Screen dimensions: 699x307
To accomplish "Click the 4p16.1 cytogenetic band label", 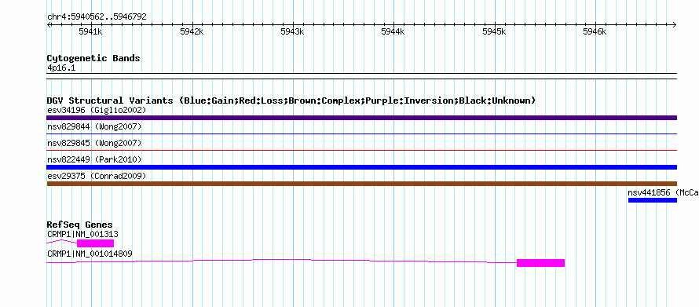I will pos(61,68).
